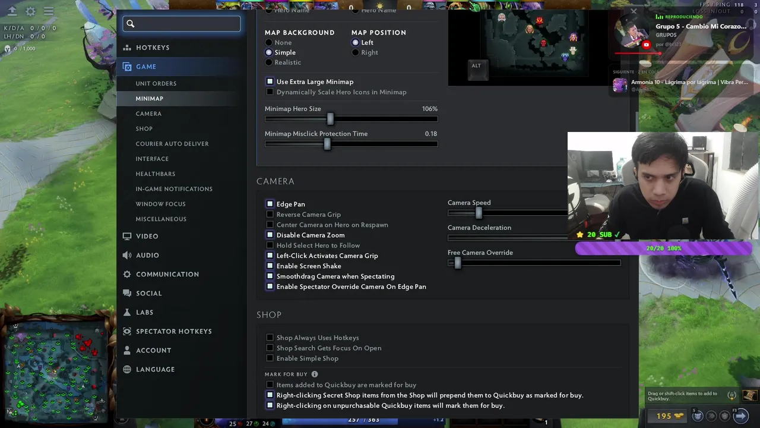Select the courier with the courier icon
Screen dimensions: 760x428
[x=698, y=416]
